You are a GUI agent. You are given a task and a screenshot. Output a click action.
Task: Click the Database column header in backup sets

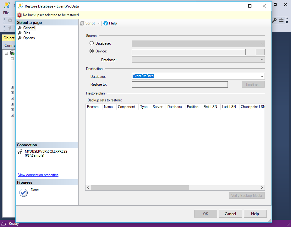[176, 107]
